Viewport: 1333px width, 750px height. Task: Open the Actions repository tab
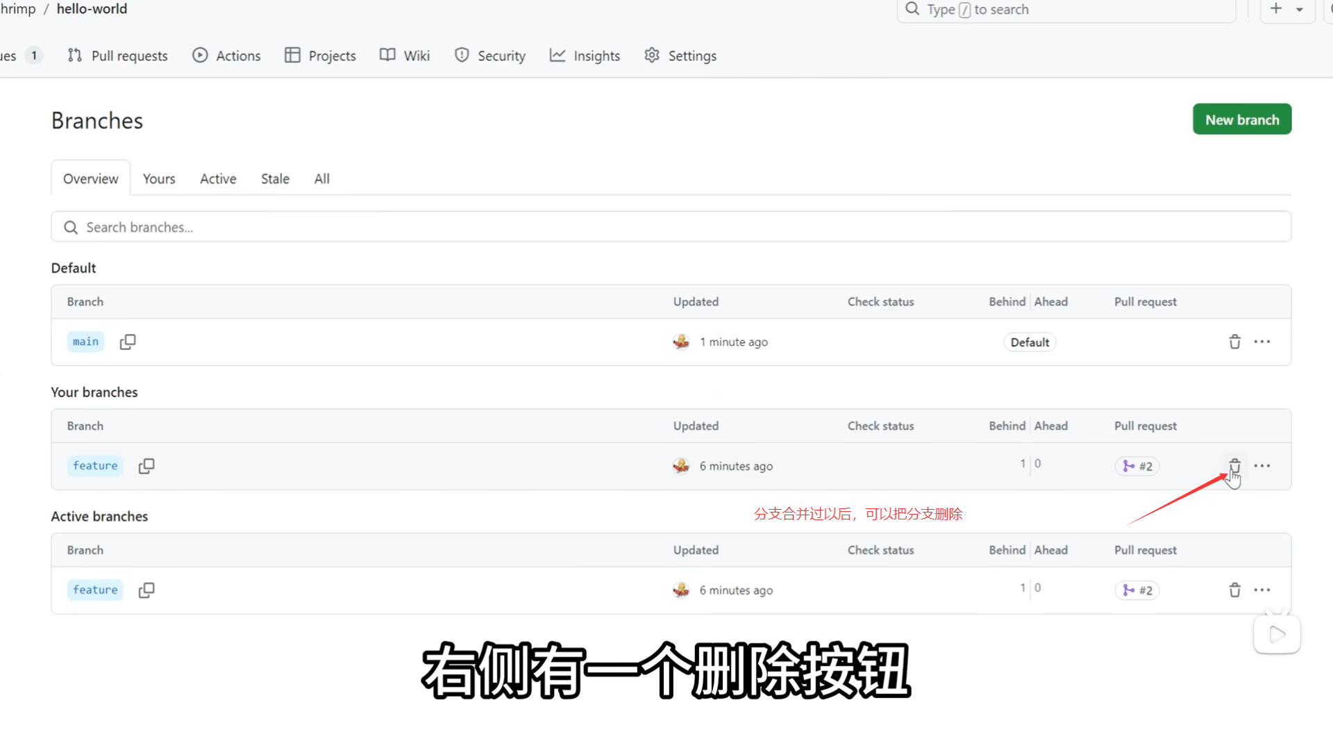pos(227,56)
